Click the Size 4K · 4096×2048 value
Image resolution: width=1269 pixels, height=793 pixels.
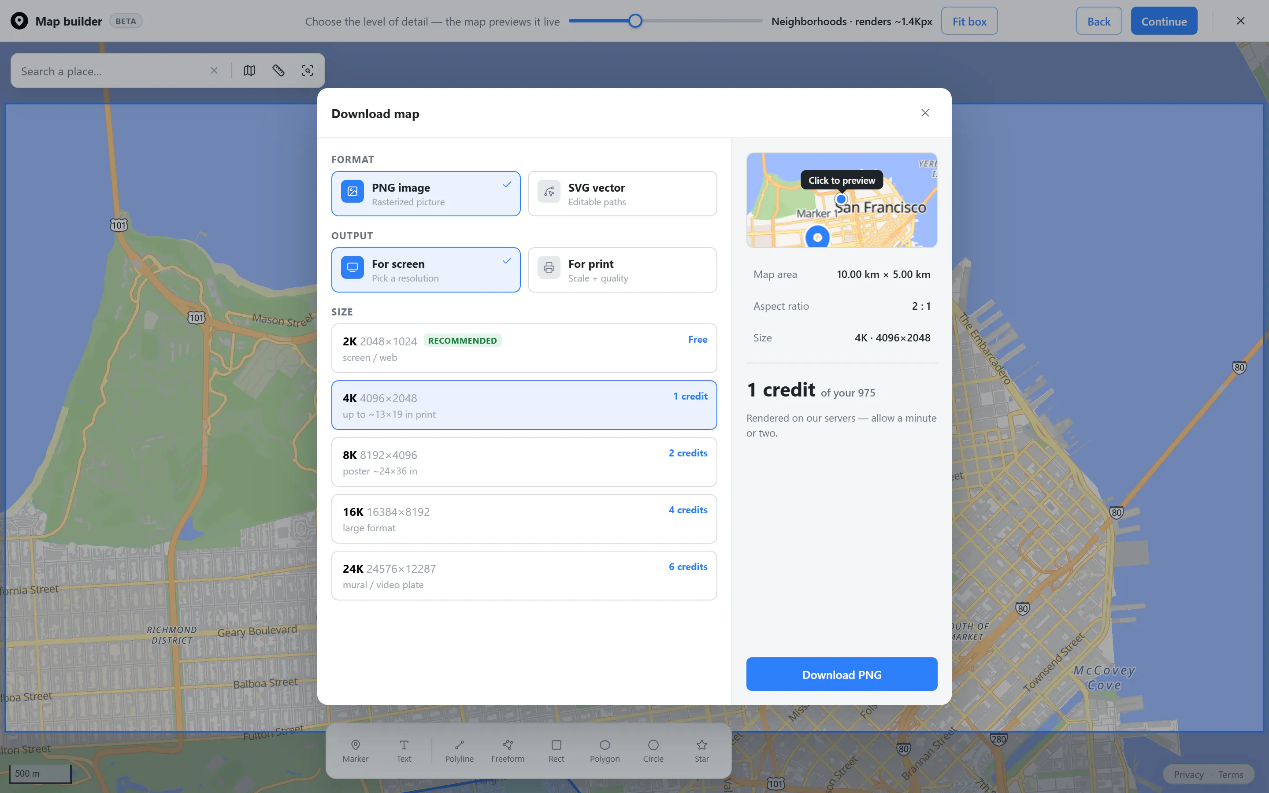click(892, 338)
